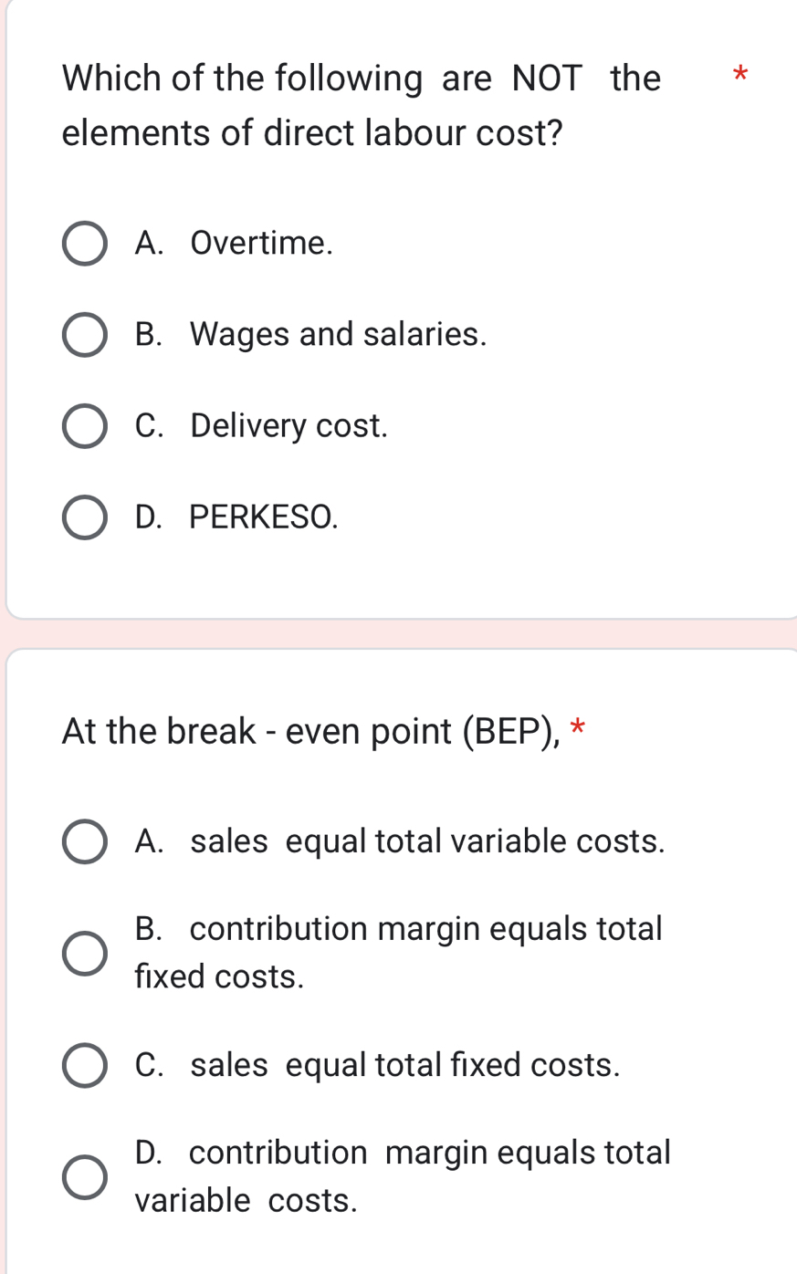Choose the Delivery cost radio circle
This screenshot has height=1274, width=797.
[85, 426]
